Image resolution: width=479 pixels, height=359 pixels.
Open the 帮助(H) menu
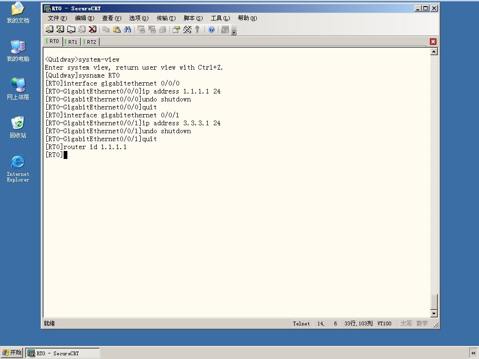tap(247, 18)
